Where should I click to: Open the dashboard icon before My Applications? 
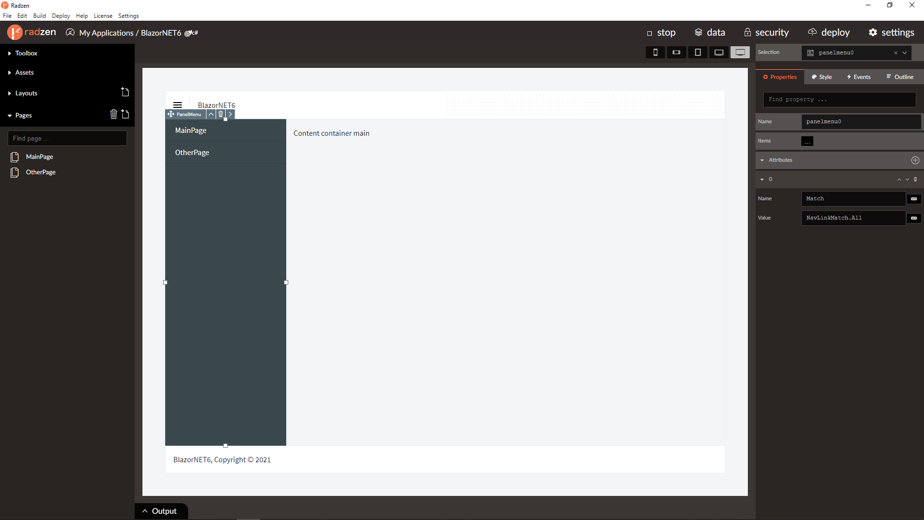click(x=70, y=32)
